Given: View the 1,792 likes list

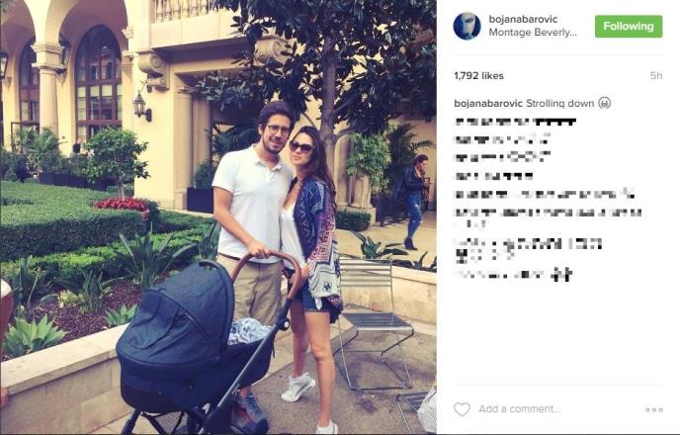Looking at the screenshot, I should (x=478, y=76).
